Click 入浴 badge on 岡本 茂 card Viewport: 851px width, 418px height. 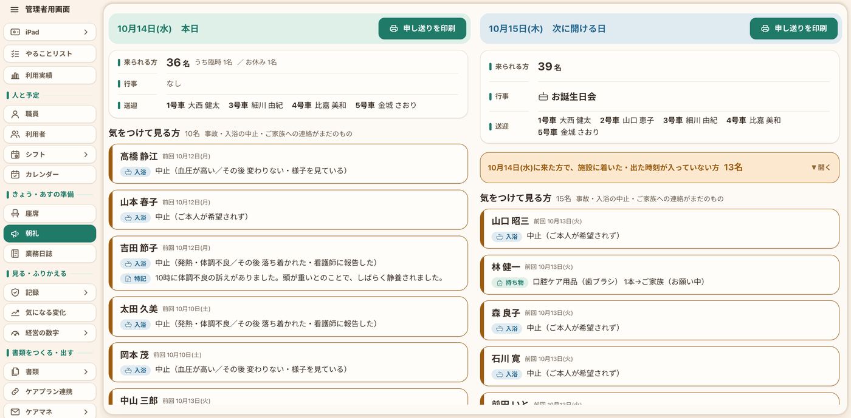[x=136, y=370]
